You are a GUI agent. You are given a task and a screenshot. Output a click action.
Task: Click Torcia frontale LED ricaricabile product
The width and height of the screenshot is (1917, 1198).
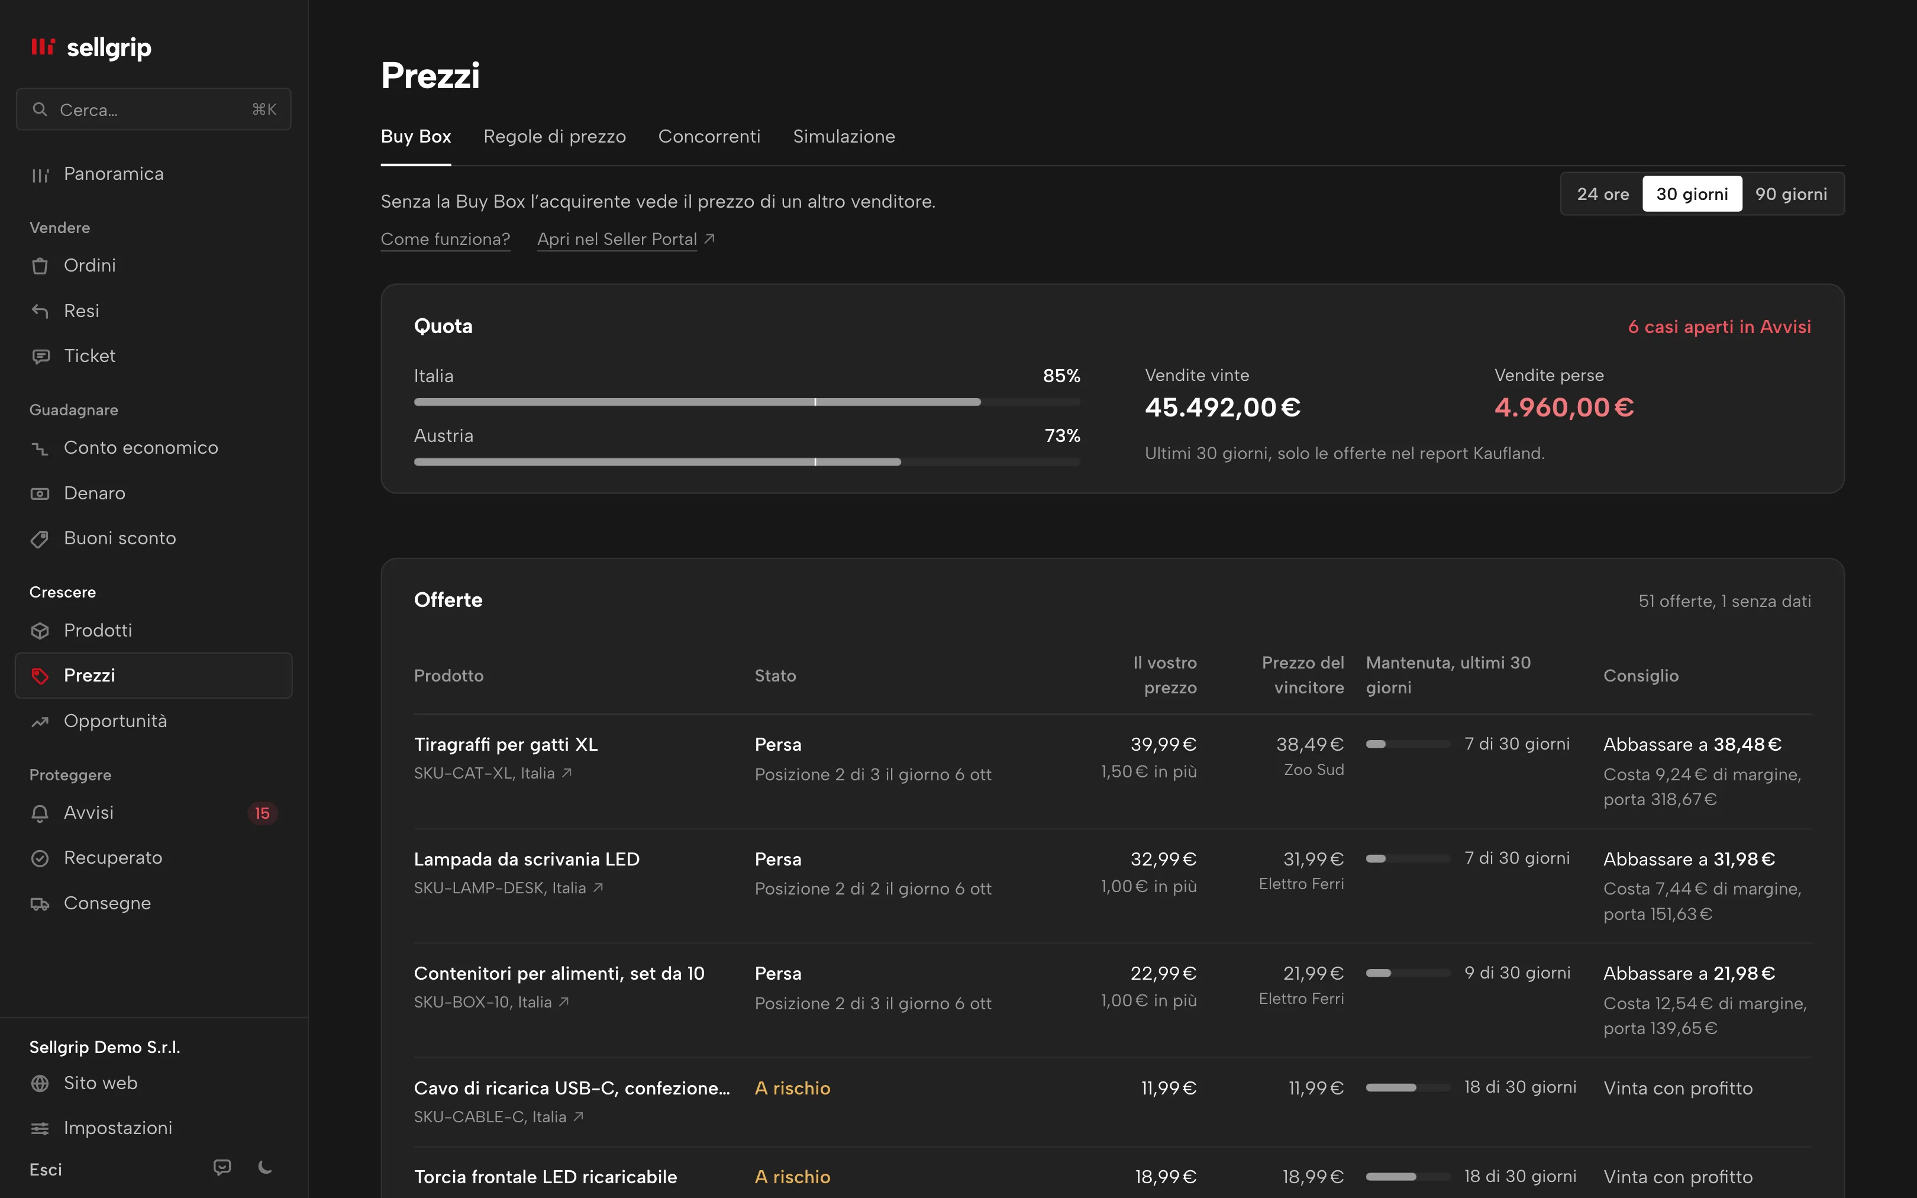pos(545,1177)
